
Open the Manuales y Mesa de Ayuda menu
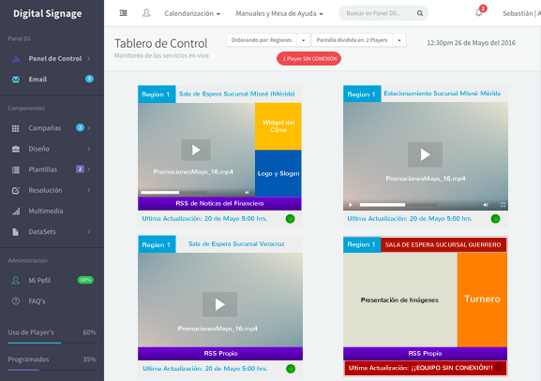279,13
